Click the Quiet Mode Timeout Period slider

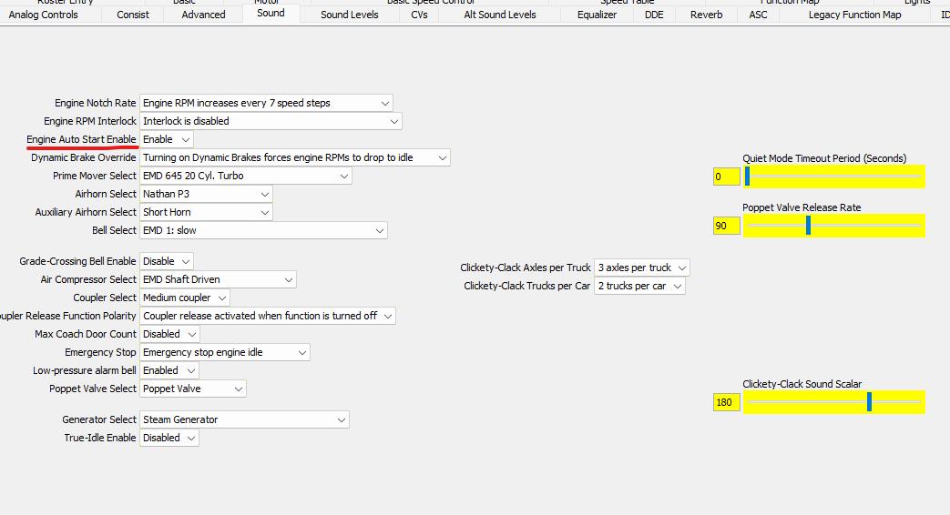[833, 177]
